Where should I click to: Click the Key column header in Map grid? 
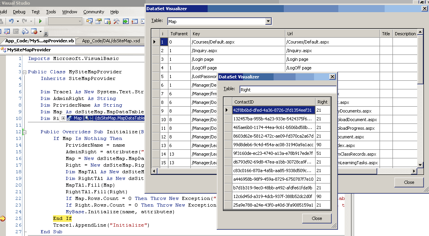[x=238, y=34]
